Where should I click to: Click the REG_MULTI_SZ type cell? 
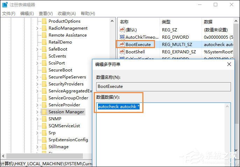177,45
